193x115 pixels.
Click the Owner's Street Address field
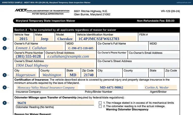[x=54, y=65]
